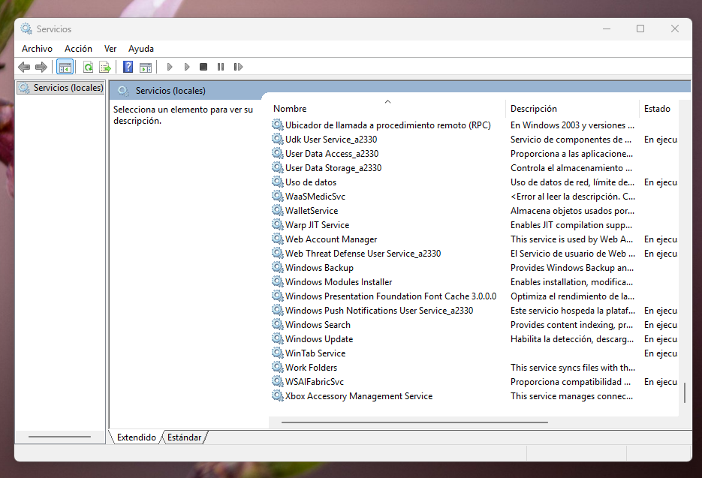Select the Back navigation arrow

(23, 66)
